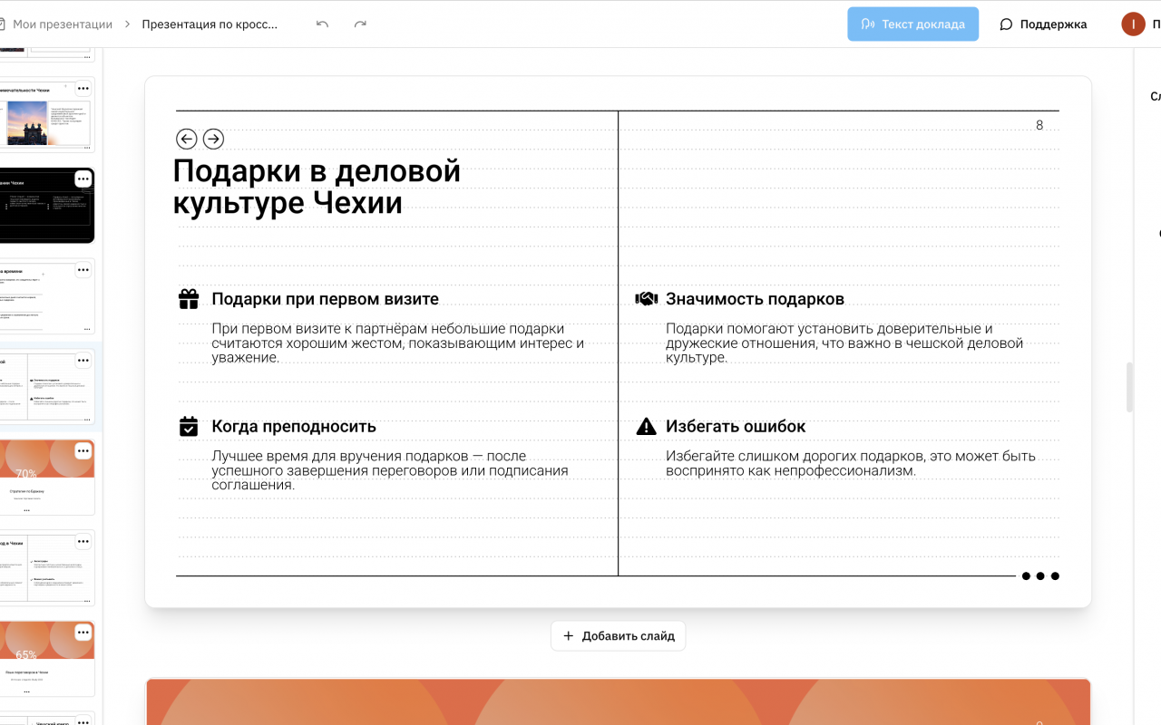
Task: Click the user avatar circle at top right
Action: [x=1133, y=24]
